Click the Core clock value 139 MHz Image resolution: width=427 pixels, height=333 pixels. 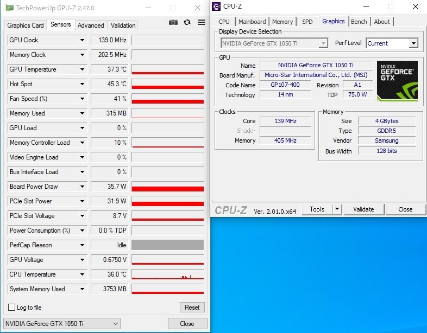[285, 121]
